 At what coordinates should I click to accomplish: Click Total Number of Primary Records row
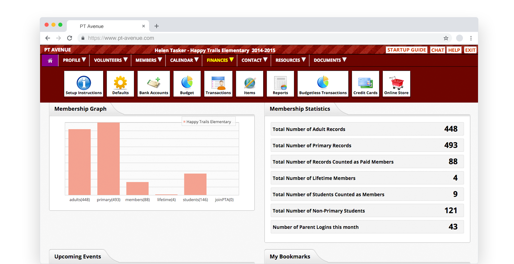tap(367, 145)
